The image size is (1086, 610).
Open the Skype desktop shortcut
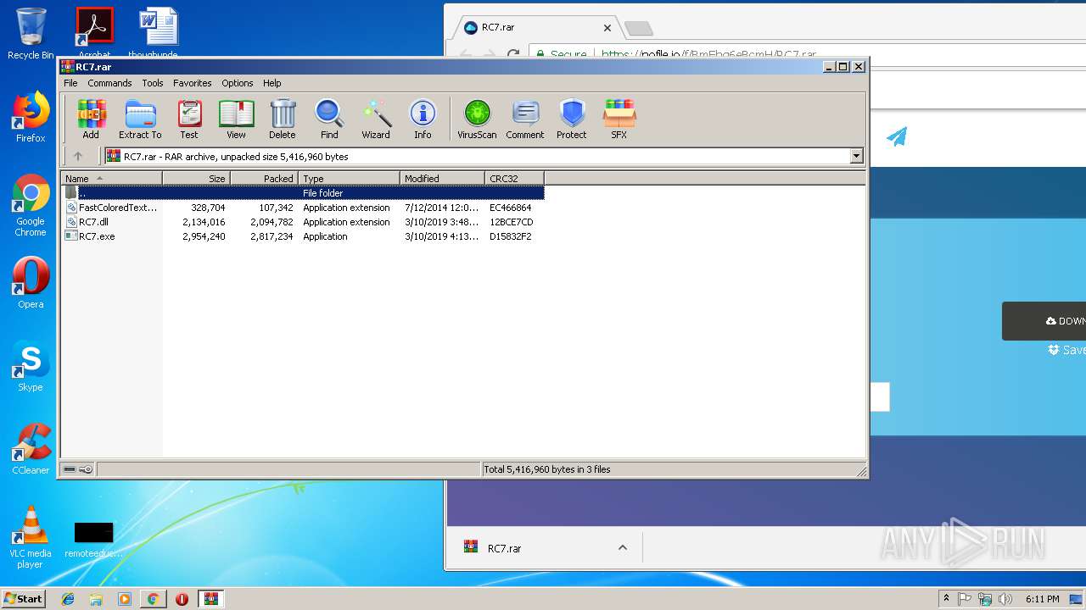[31, 367]
